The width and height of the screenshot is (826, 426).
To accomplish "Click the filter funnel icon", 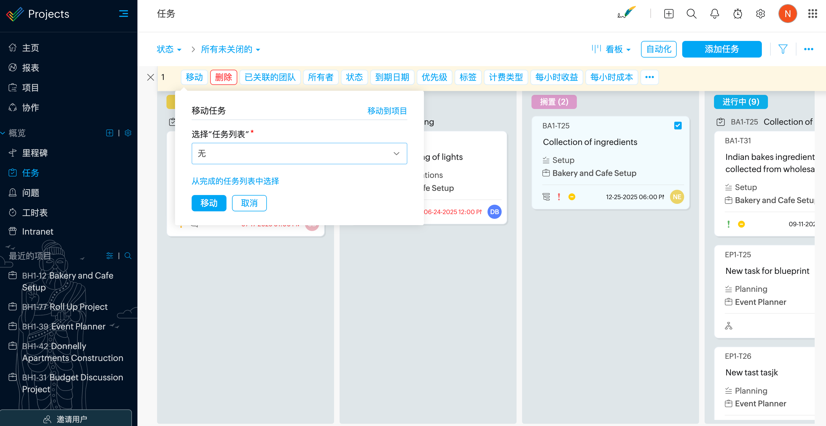I will pos(783,49).
